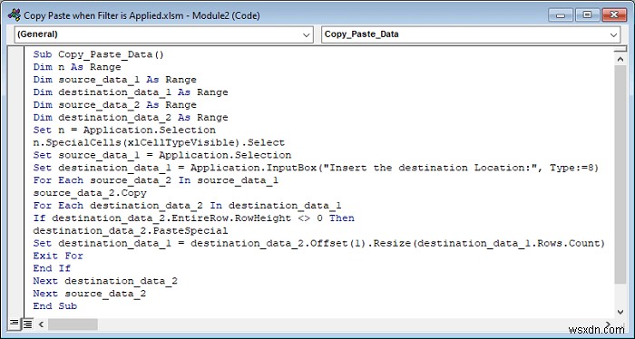Click the 'Next source_data_2' line
Screen dimensions: 635x339
click(x=90, y=293)
